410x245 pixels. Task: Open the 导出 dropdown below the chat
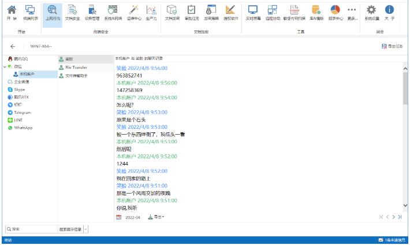pyautogui.click(x=156, y=217)
